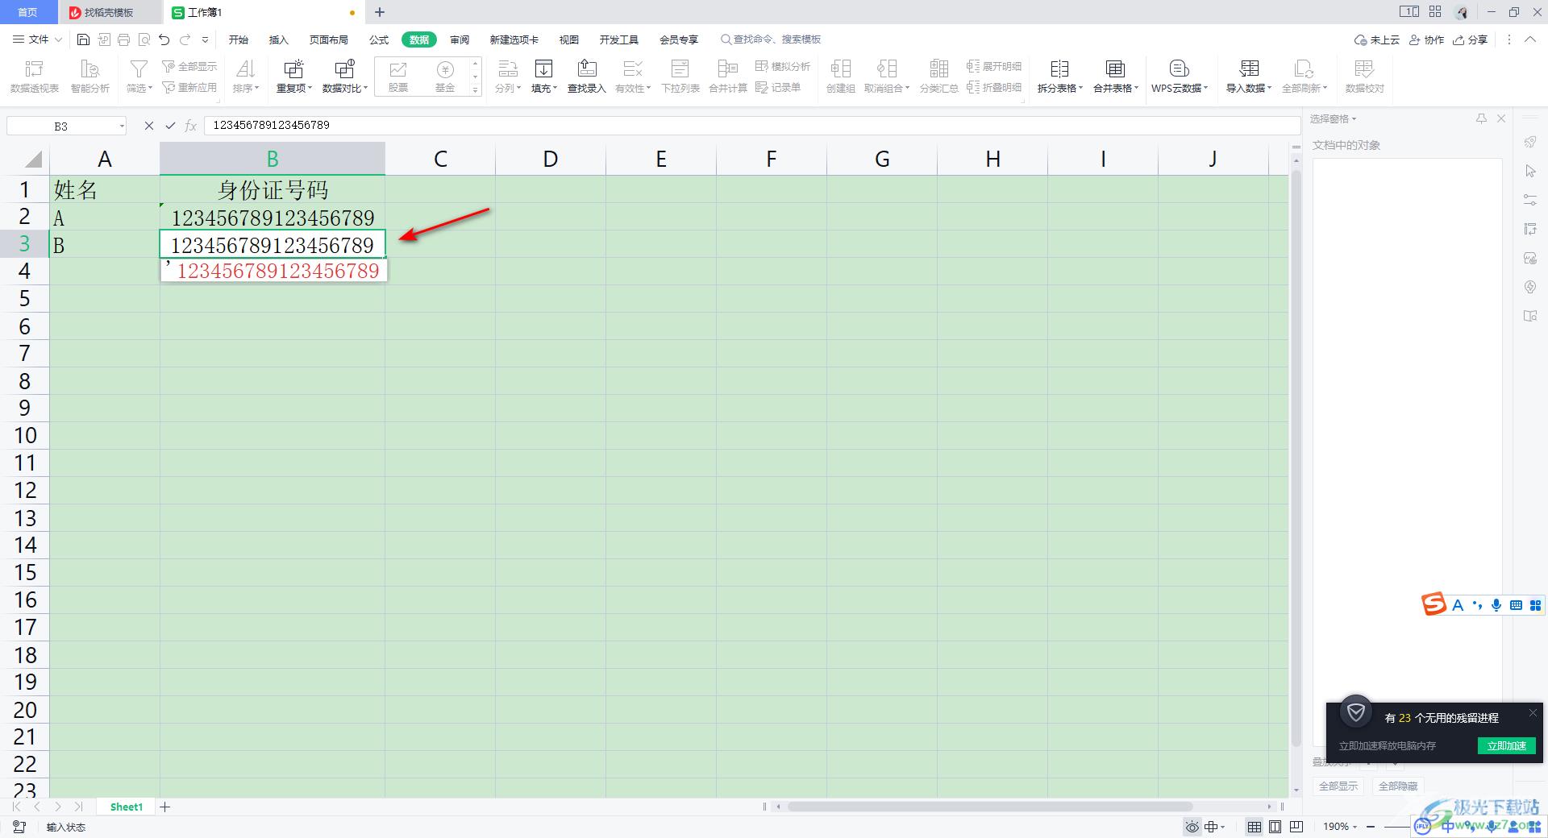Select autocomplete suggestion '123456789123456789

pyautogui.click(x=274, y=271)
